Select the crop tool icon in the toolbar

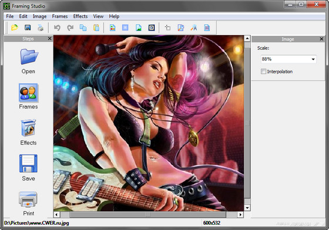[167, 28]
